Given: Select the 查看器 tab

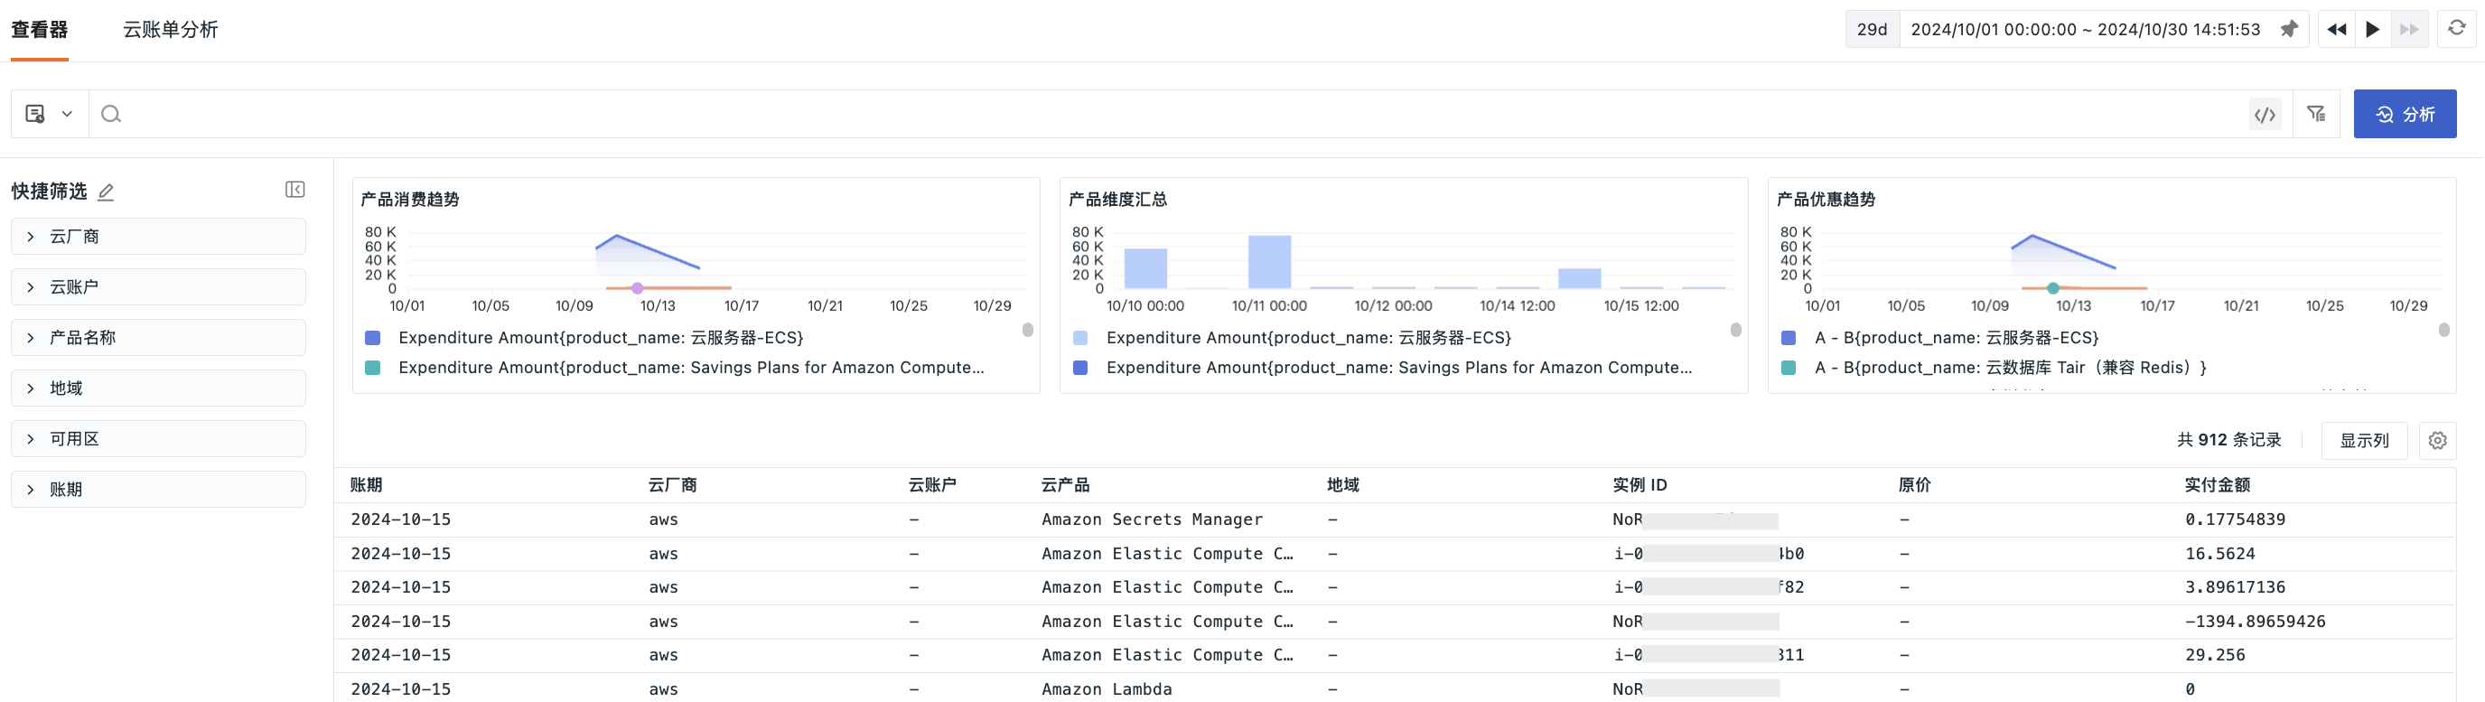Looking at the screenshot, I should click(40, 30).
